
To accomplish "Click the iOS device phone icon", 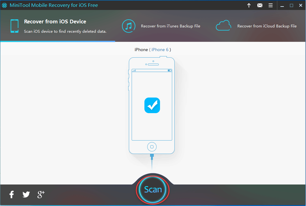I will coord(15,26).
